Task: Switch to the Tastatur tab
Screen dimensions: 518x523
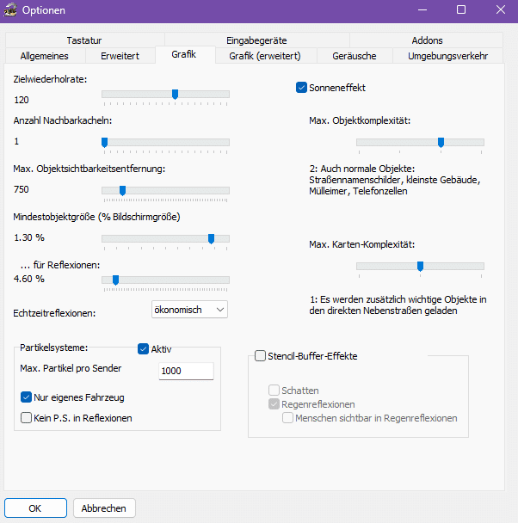Action: pos(83,40)
